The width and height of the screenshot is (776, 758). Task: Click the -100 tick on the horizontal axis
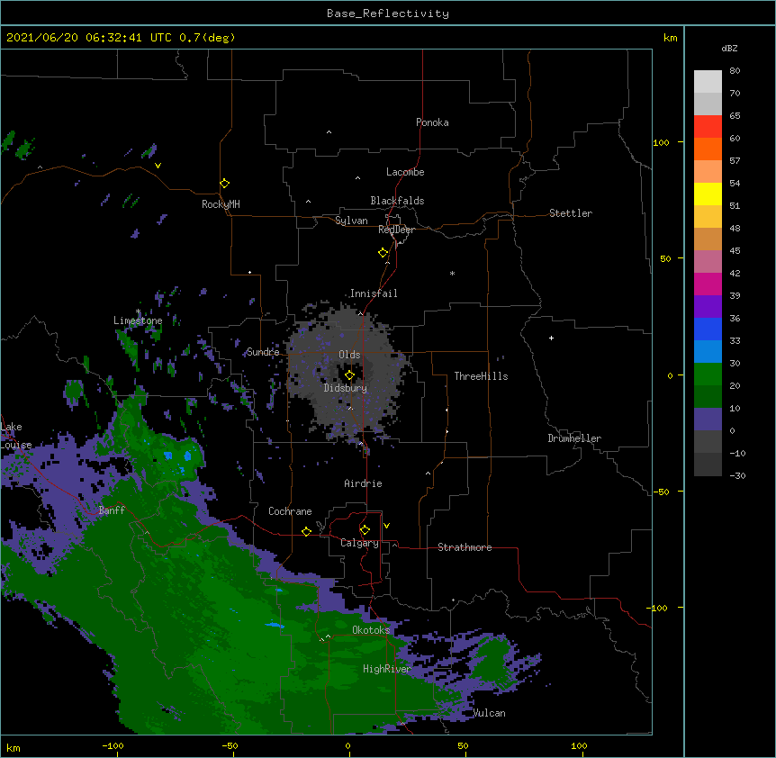[113, 745]
